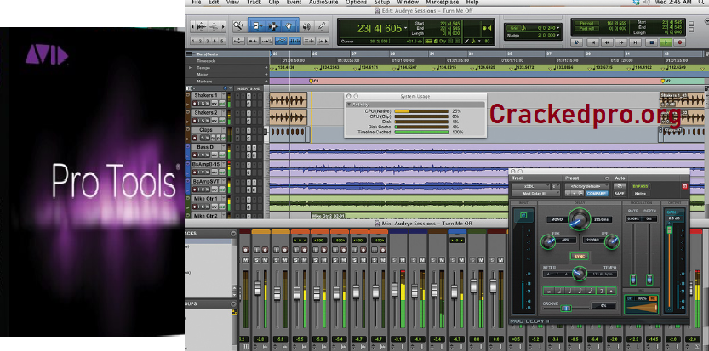
Task: Select the Trim tool
Action: point(256,26)
